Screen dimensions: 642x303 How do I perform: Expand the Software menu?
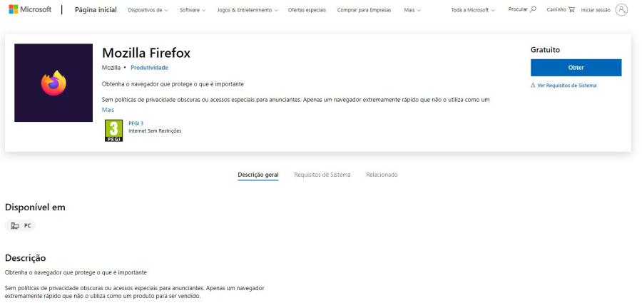tap(193, 10)
